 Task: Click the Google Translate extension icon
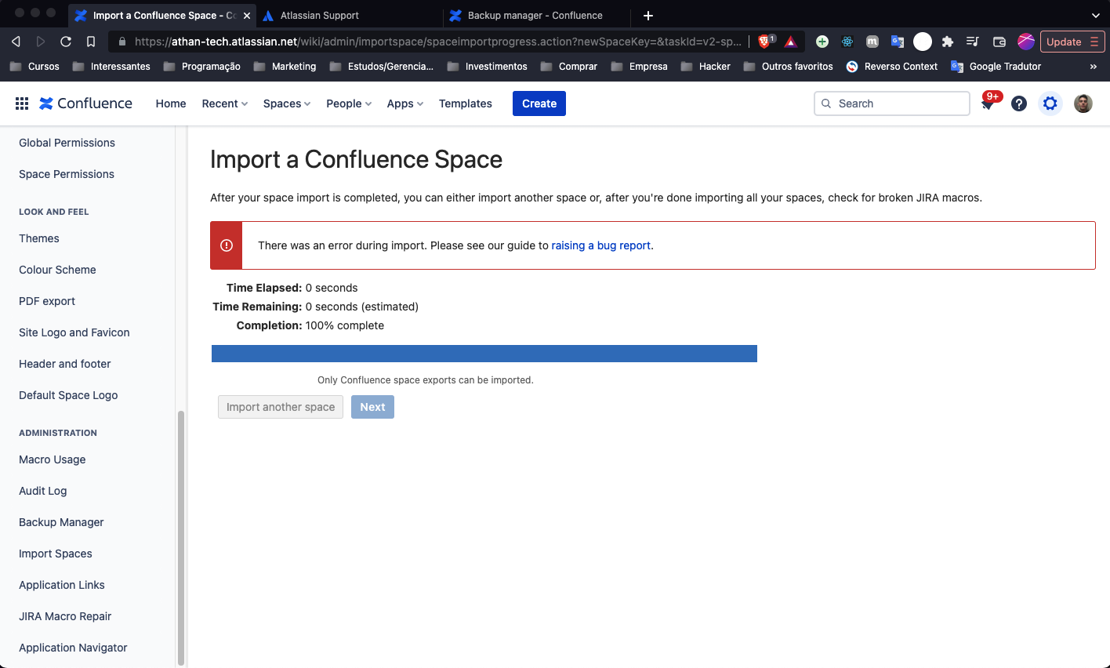coord(898,42)
